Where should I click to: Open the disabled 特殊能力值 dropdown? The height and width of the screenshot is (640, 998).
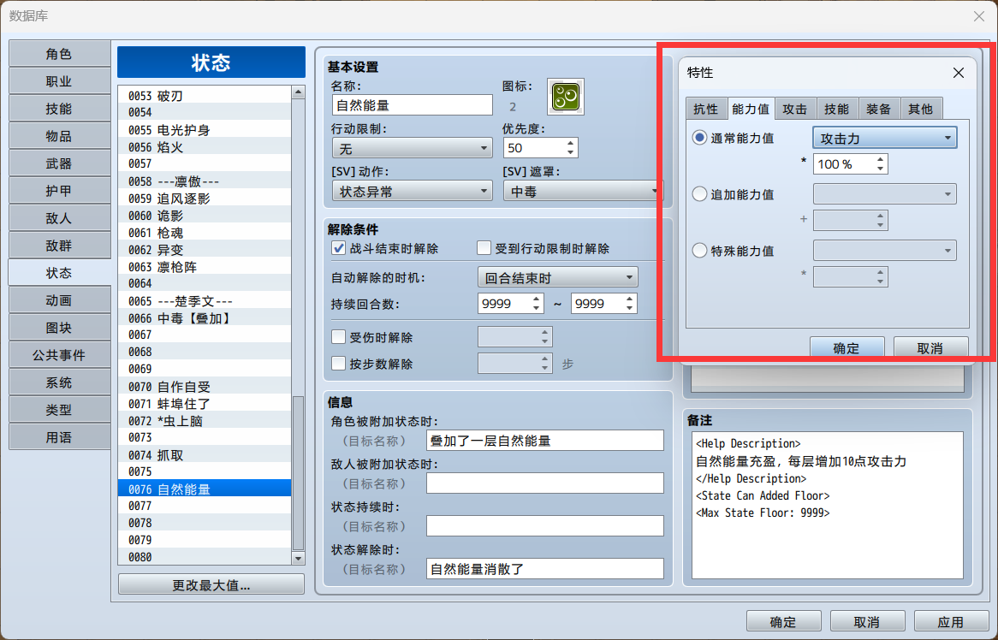point(885,251)
